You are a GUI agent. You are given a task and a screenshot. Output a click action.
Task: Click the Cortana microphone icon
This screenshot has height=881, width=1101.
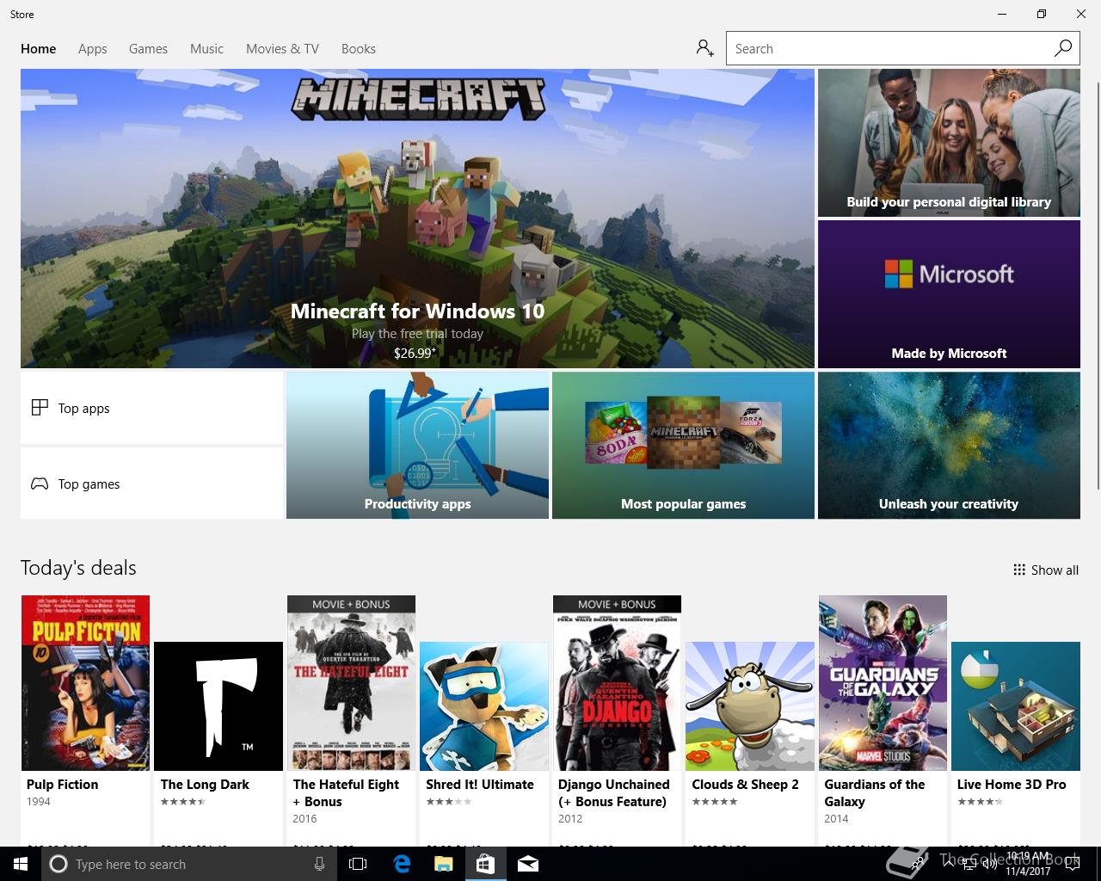[319, 864]
